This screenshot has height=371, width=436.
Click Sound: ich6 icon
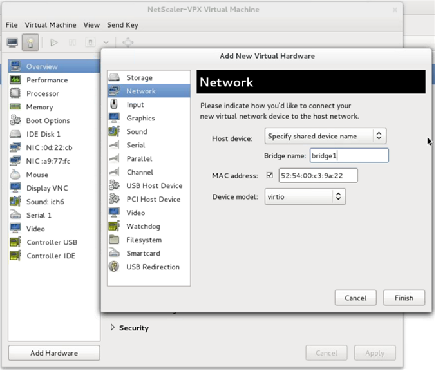pos(15,202)
